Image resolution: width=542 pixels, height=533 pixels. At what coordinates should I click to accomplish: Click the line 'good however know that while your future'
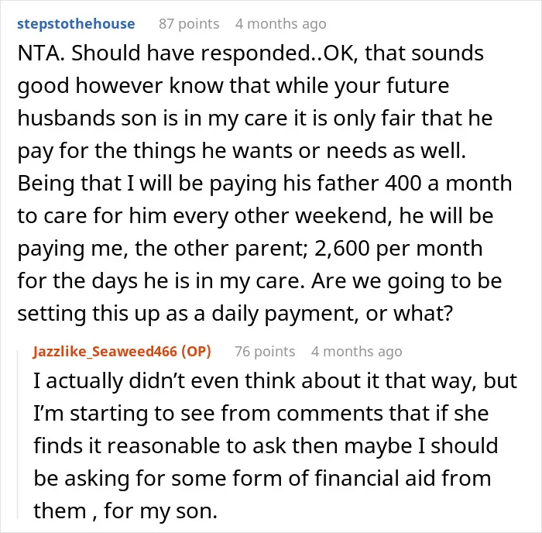coord(233,86)
